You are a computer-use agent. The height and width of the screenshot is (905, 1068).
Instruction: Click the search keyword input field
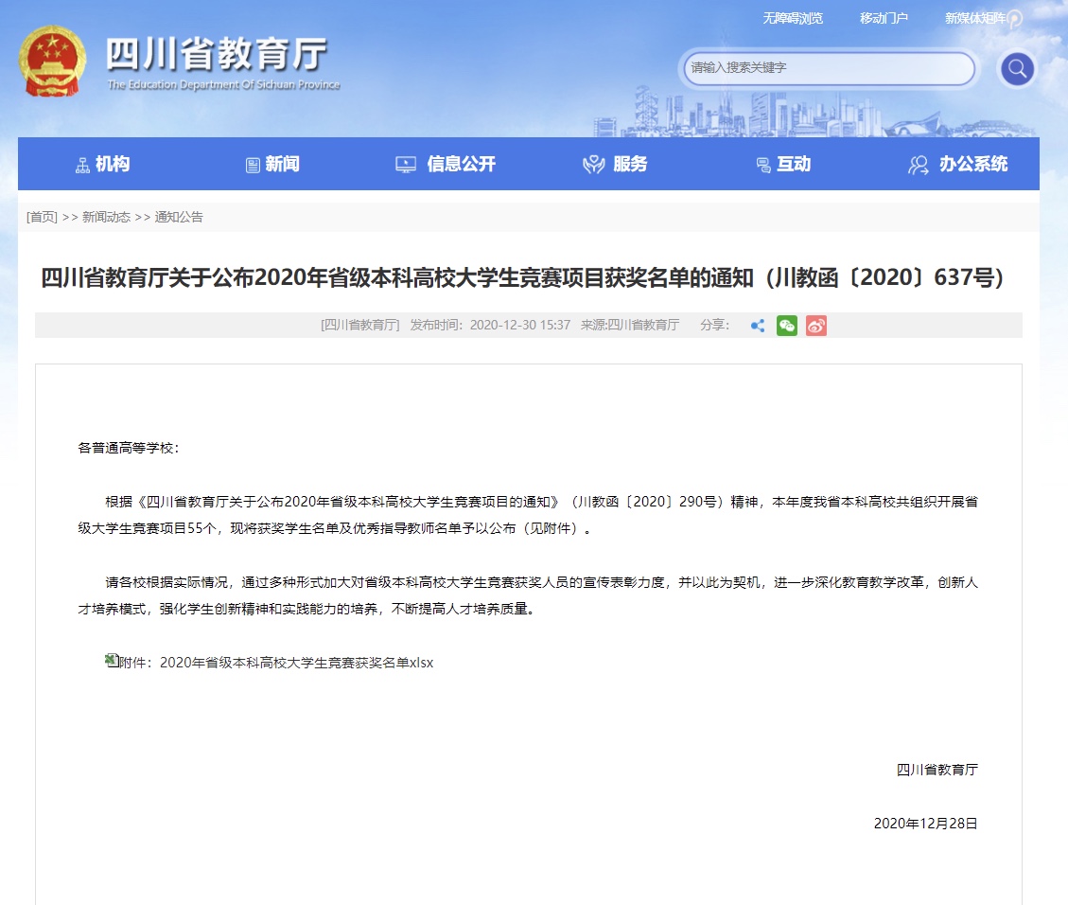(828, 68)
